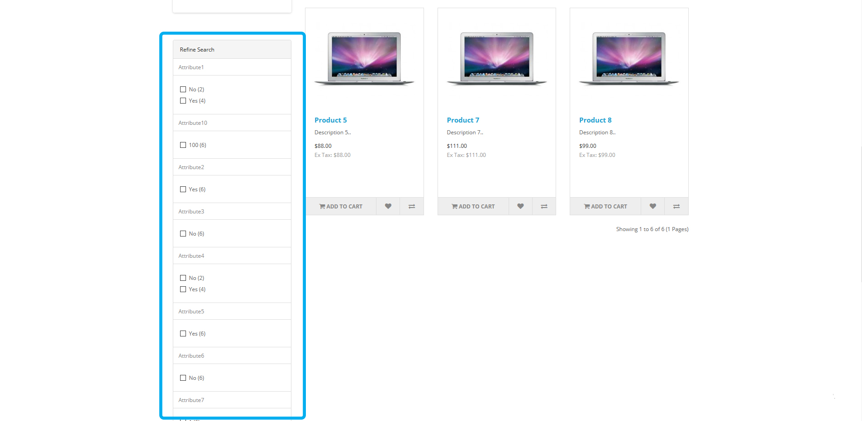The width and height of the screenshot is (862, 421).
Task: Add Product 7 to wish list heart icon
Action: pos(520,206)
